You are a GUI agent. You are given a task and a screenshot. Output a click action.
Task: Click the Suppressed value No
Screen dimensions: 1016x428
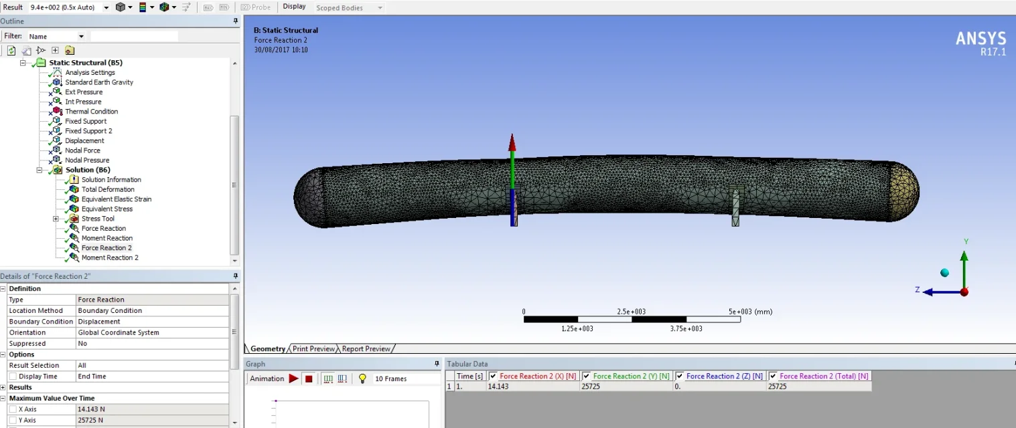pyautogui.click(x=152, y=344)
